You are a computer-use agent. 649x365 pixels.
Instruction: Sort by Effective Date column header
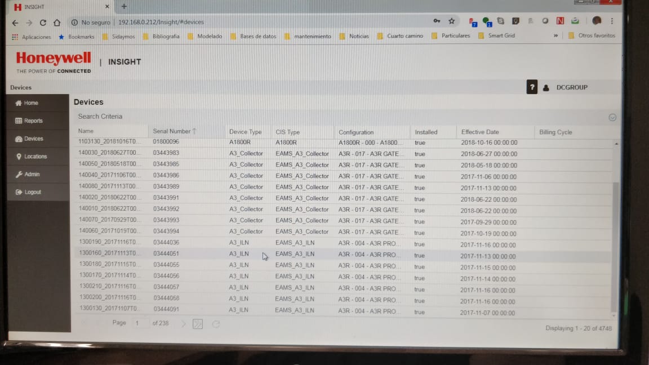point(480,132)
